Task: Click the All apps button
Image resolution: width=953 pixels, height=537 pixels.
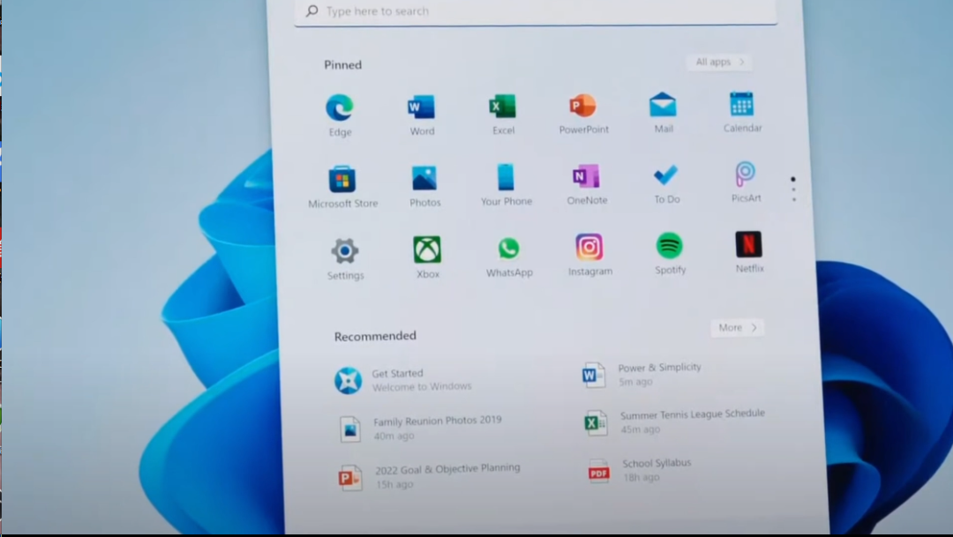Action: tap(720, 62)
